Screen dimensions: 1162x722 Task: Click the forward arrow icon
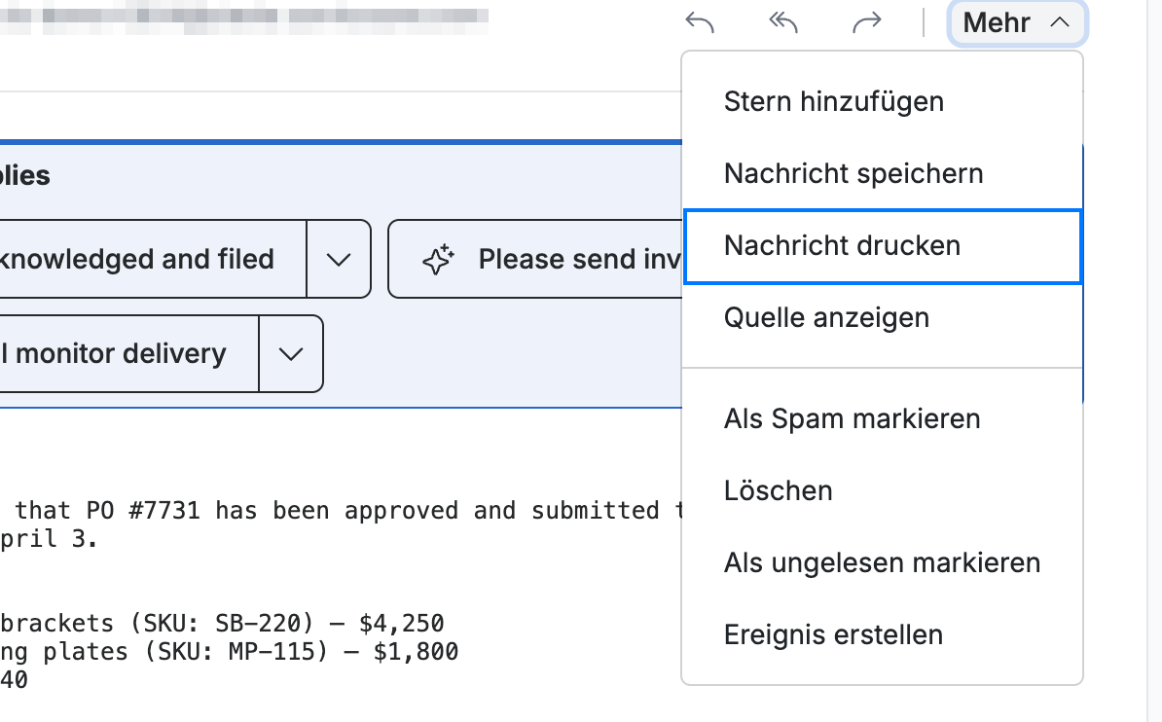click(x=866, y=23)
